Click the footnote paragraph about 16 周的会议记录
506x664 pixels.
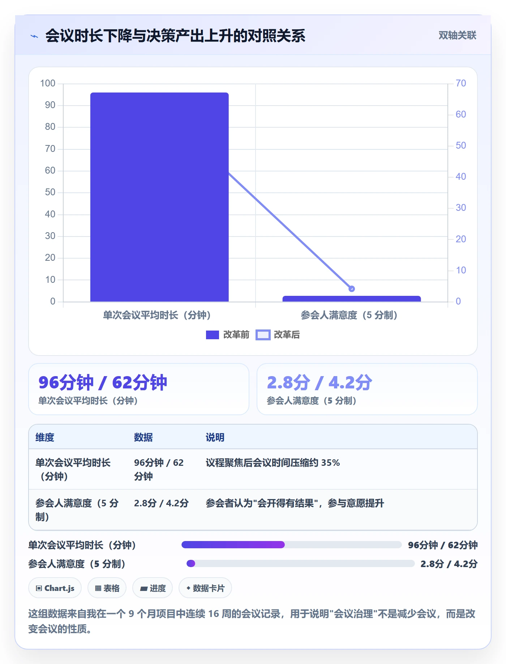[x=252, y=621]
